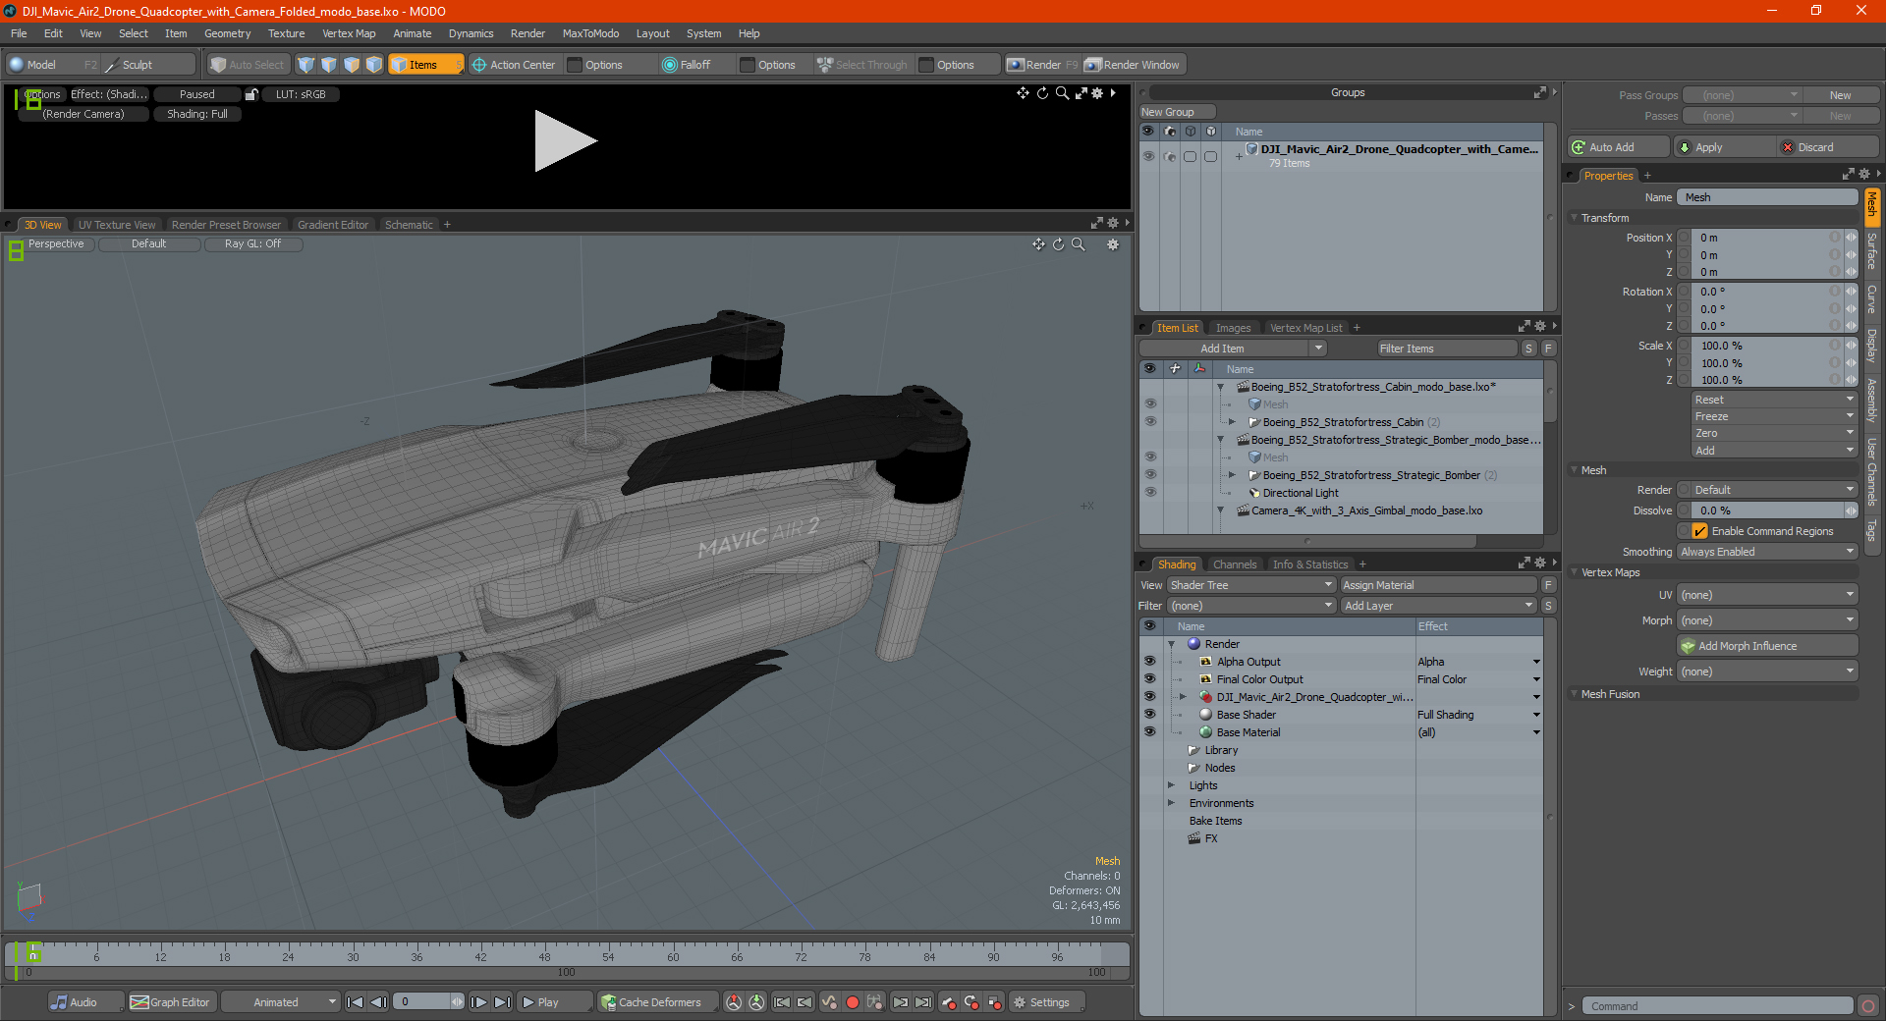The image size is (1886, 1021).
Task: Toggle the preview render lock icon
Action: tap(251, 94)
